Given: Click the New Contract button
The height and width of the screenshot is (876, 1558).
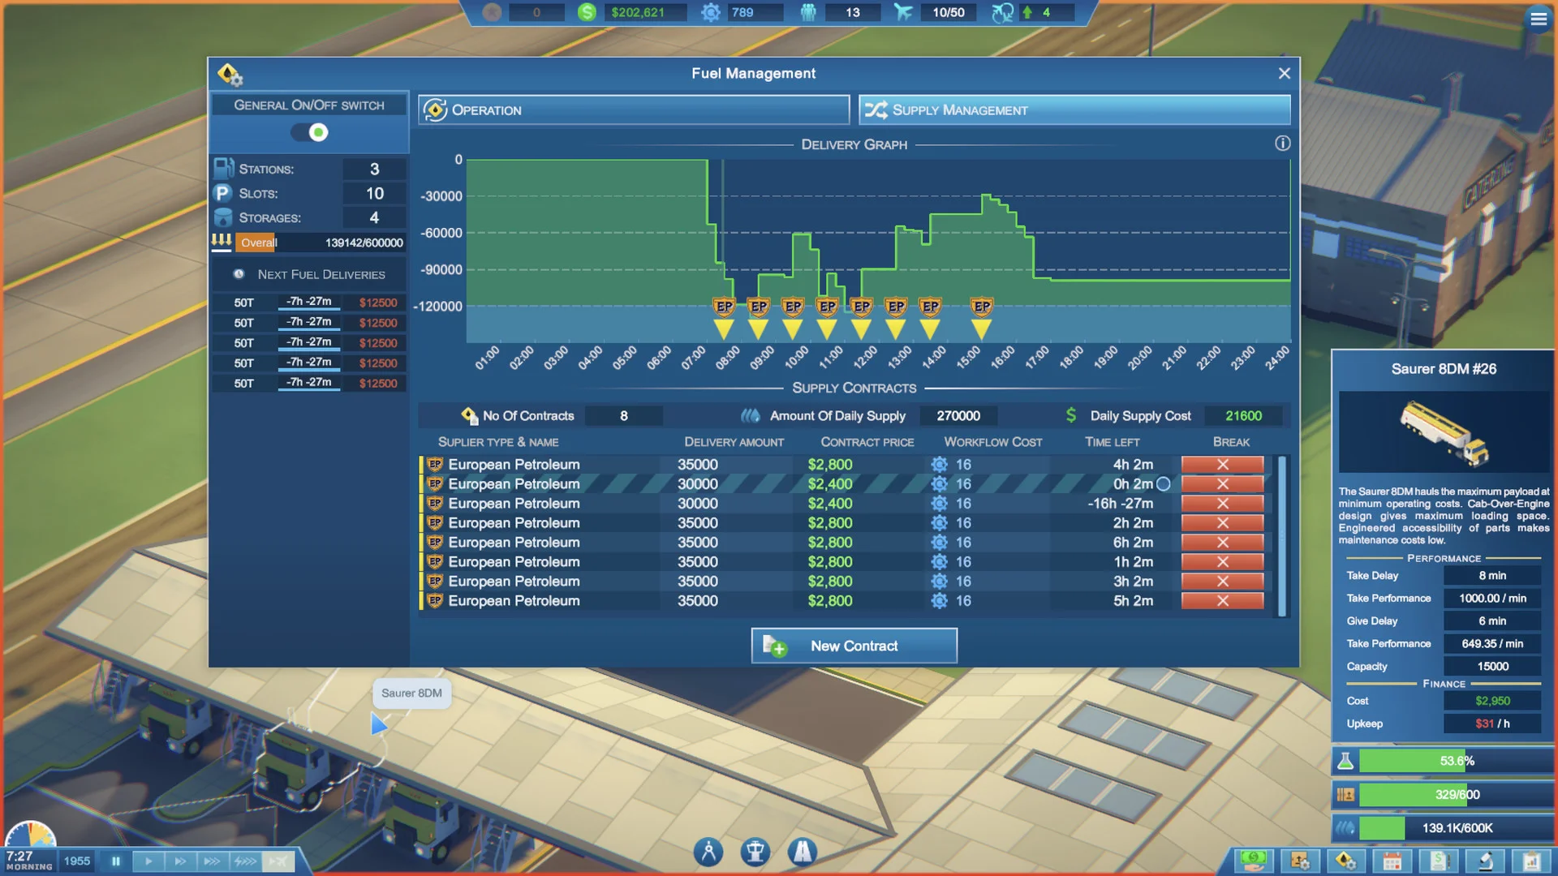Looking at the screenshot, I should pyautogui.click(x=853, y=646).
